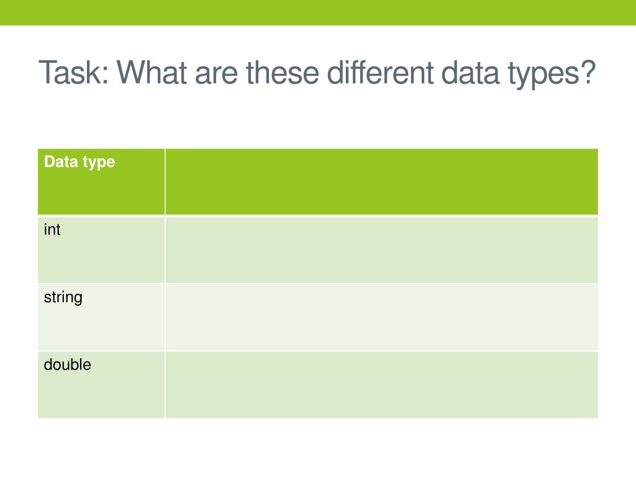
Task: Click the "string" text label
Action: (63, 298)
